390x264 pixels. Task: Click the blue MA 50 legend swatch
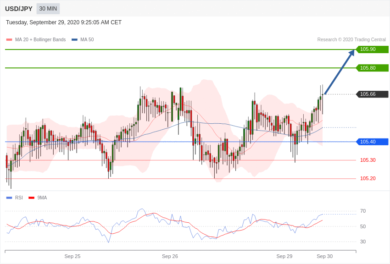(x=74, y=39)
